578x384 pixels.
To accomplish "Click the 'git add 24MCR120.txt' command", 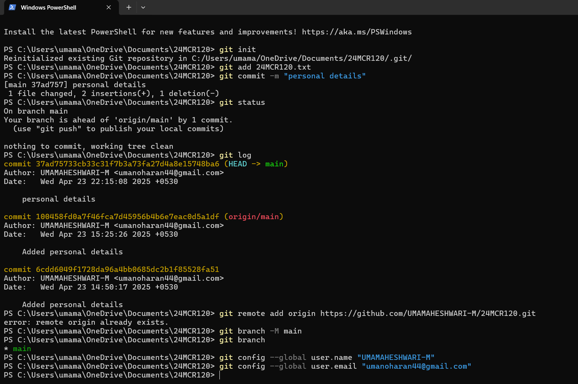I will pyautogui.click(x=265, y=67).
